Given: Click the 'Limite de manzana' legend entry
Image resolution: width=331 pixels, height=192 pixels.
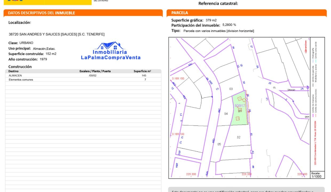Looking at the screenshot, I should click(x=313, y=105).
